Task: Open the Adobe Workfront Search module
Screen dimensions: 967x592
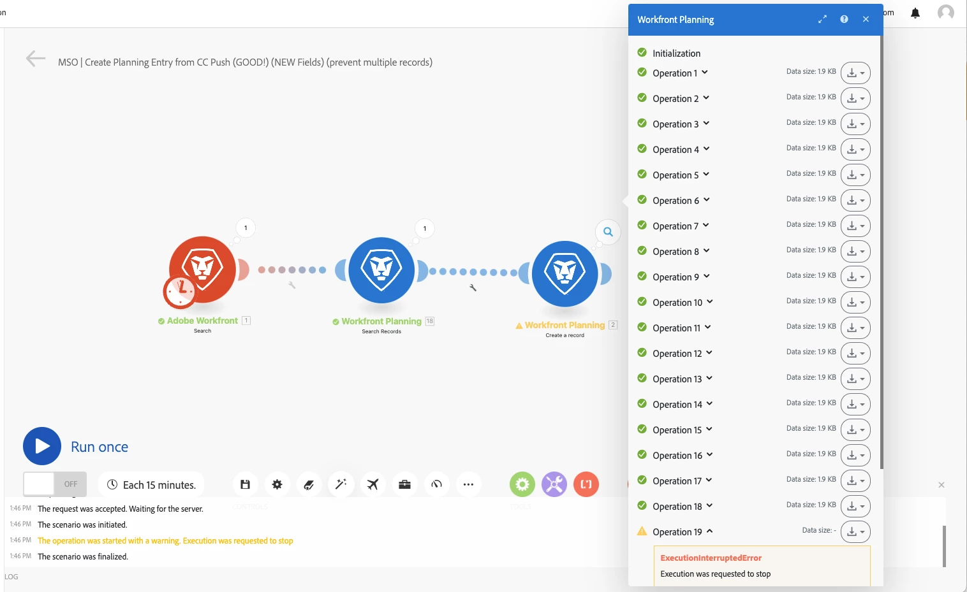Action: point(203,270)
